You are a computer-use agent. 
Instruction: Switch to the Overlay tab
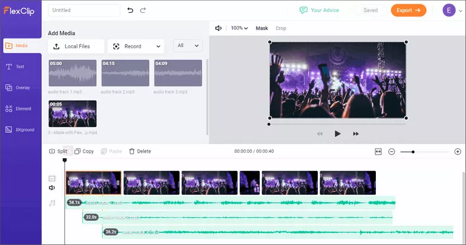pos(18,87)
